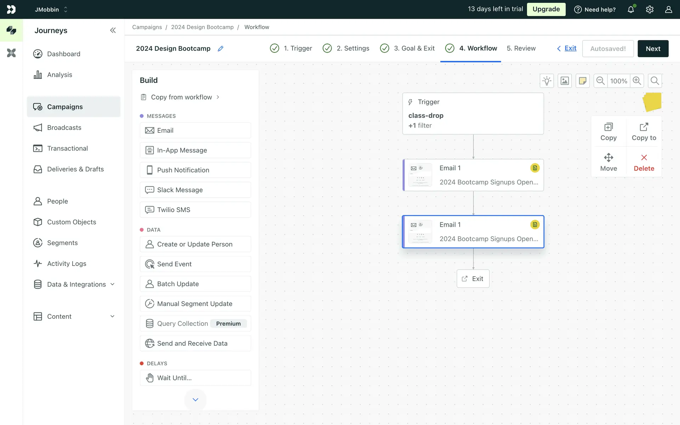Go to the 5. Review step
Viewport: 680px width, 425px height.
pyautogui.click(x=521, y=49)
